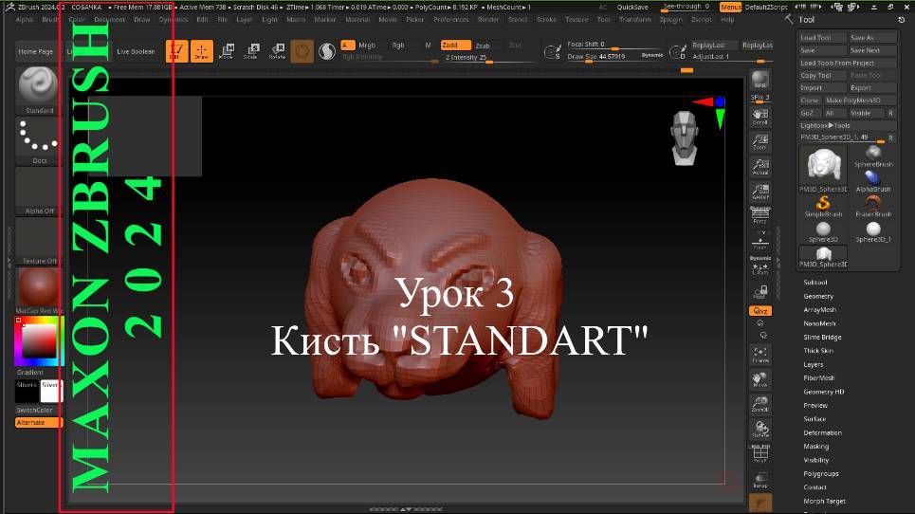Click the QuickSave button

[x=632, y=7]
